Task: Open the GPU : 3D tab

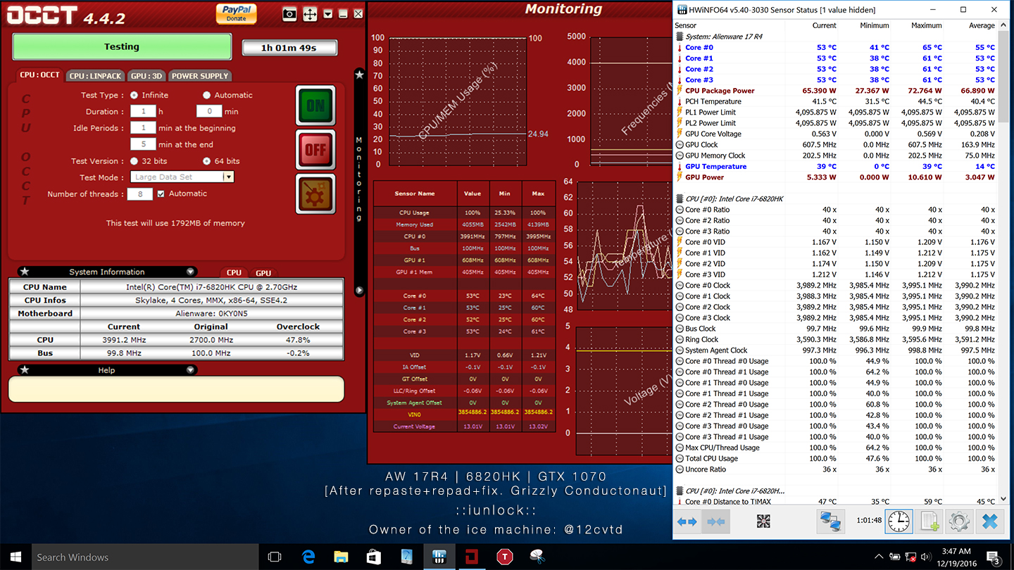Action: (147, 76)
